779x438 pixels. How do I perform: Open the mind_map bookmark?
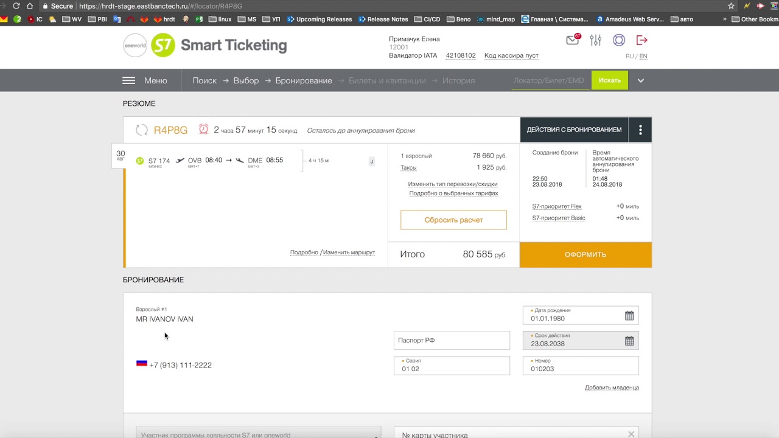coord(496,19)
